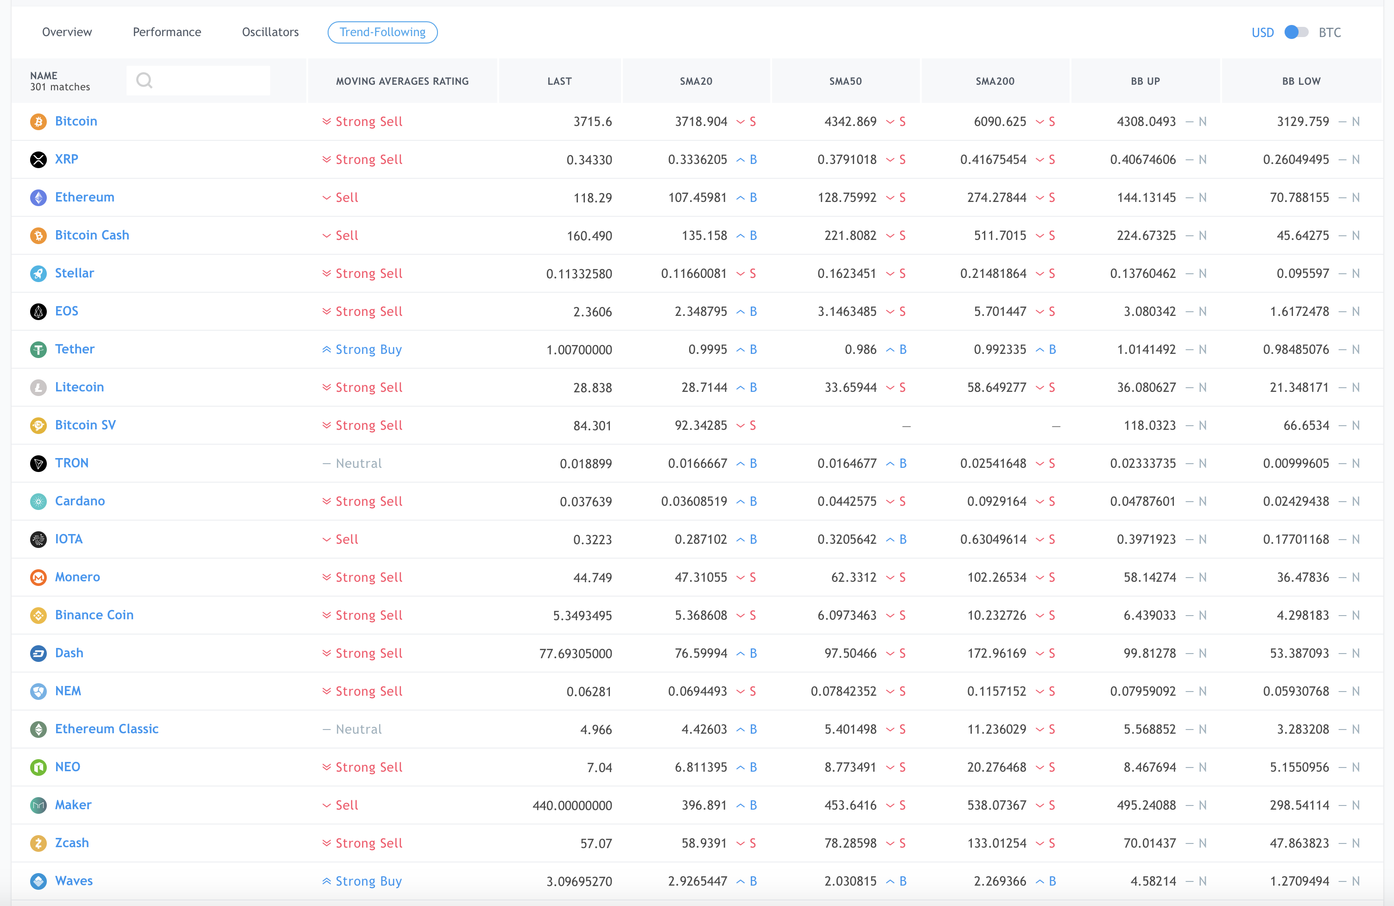Open the Litecoin link
This screenshot has width=1394, height=906.
pos(79,387)
